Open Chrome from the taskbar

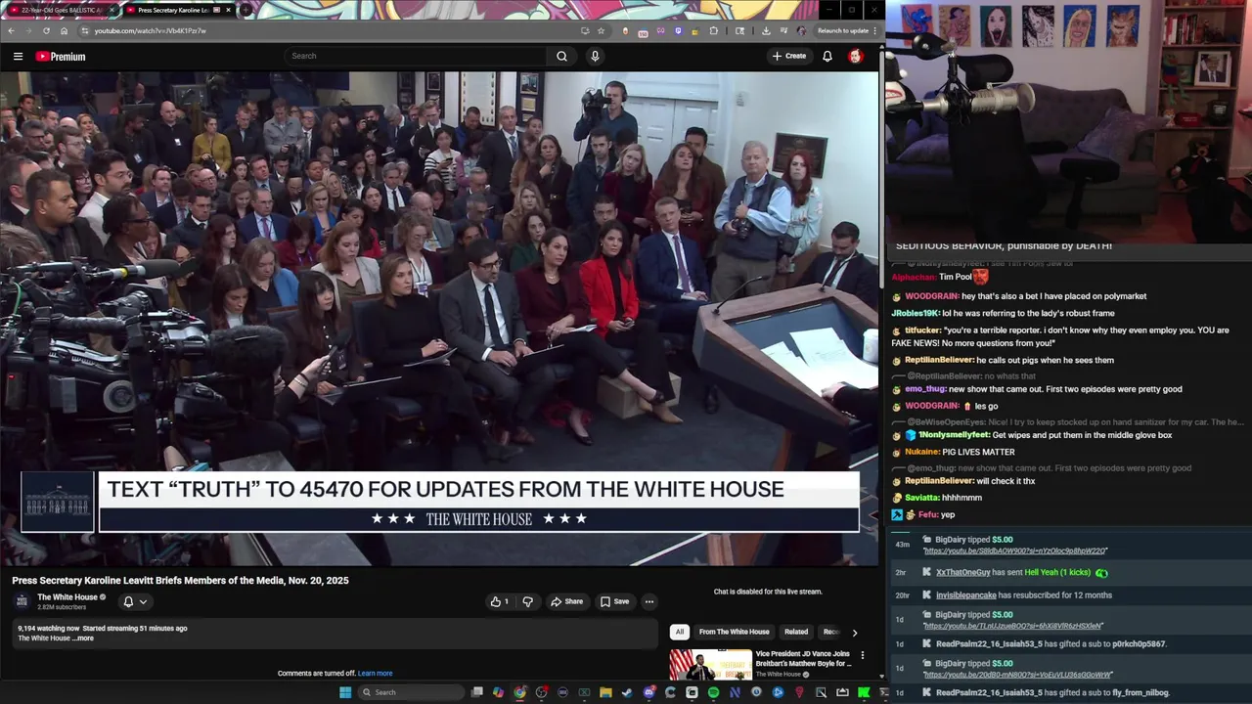(519, 692)
